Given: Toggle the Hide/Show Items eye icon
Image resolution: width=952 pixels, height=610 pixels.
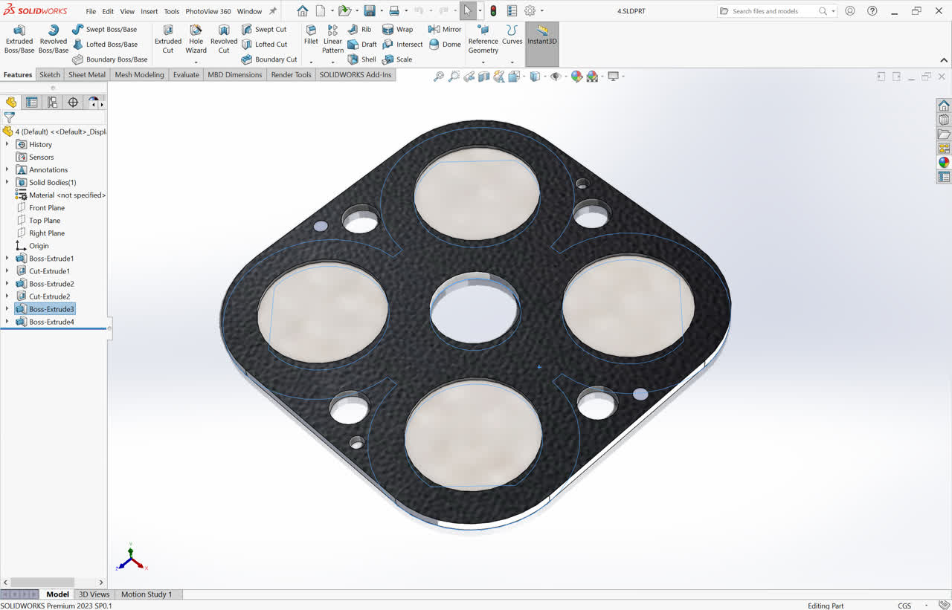Looking at the screenshot, I should click(x=555, y=77).
